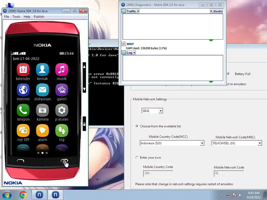267x200 pixels.
Task: Open the galeri app icon
Action: tap(62, 90)
